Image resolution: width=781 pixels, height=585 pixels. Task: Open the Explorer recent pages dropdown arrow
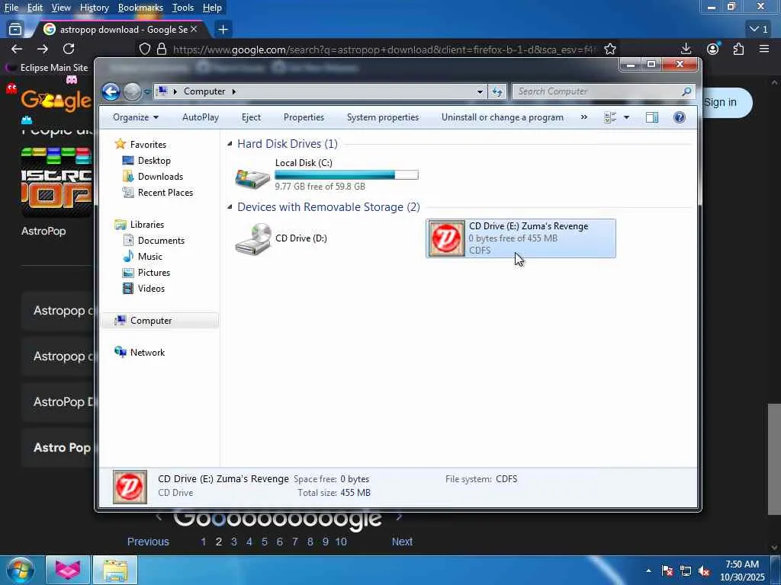coord(147,91)
